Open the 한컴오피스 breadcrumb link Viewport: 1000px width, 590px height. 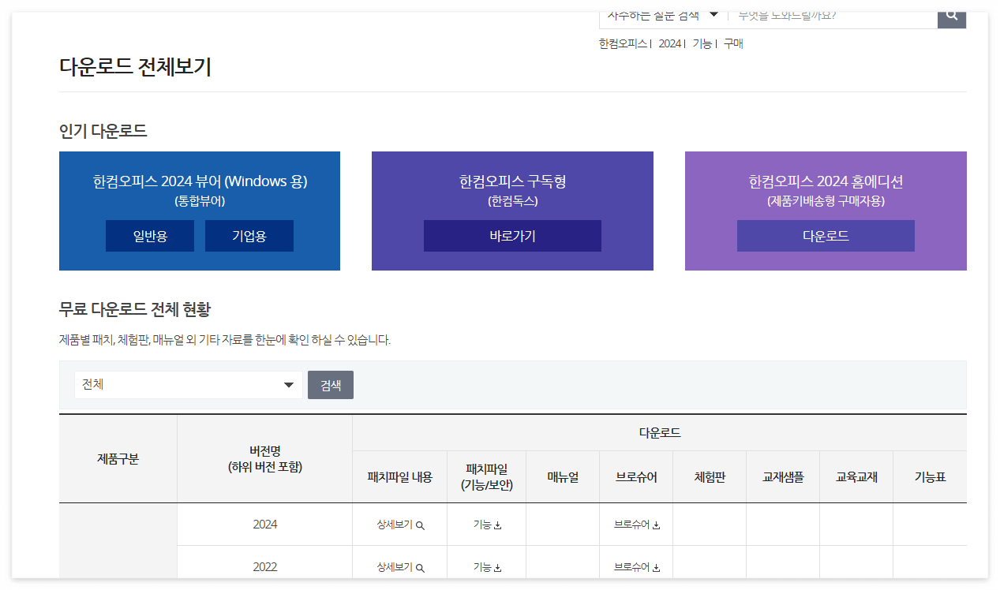623,43
